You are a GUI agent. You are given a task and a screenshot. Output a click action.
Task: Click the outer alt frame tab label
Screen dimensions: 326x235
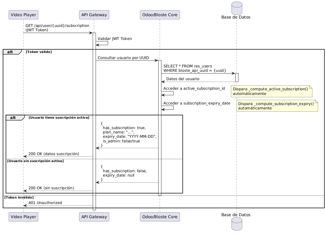(11, 52)
